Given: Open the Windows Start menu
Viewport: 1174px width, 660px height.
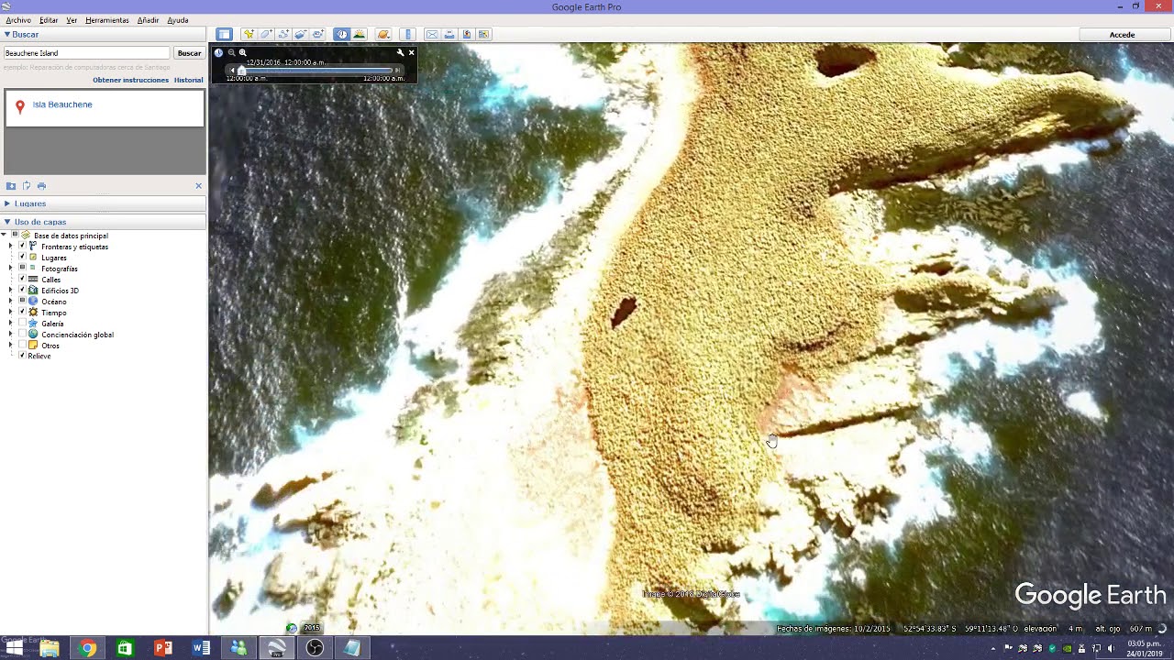Looking at the screenshot, I should coord(14,648).
